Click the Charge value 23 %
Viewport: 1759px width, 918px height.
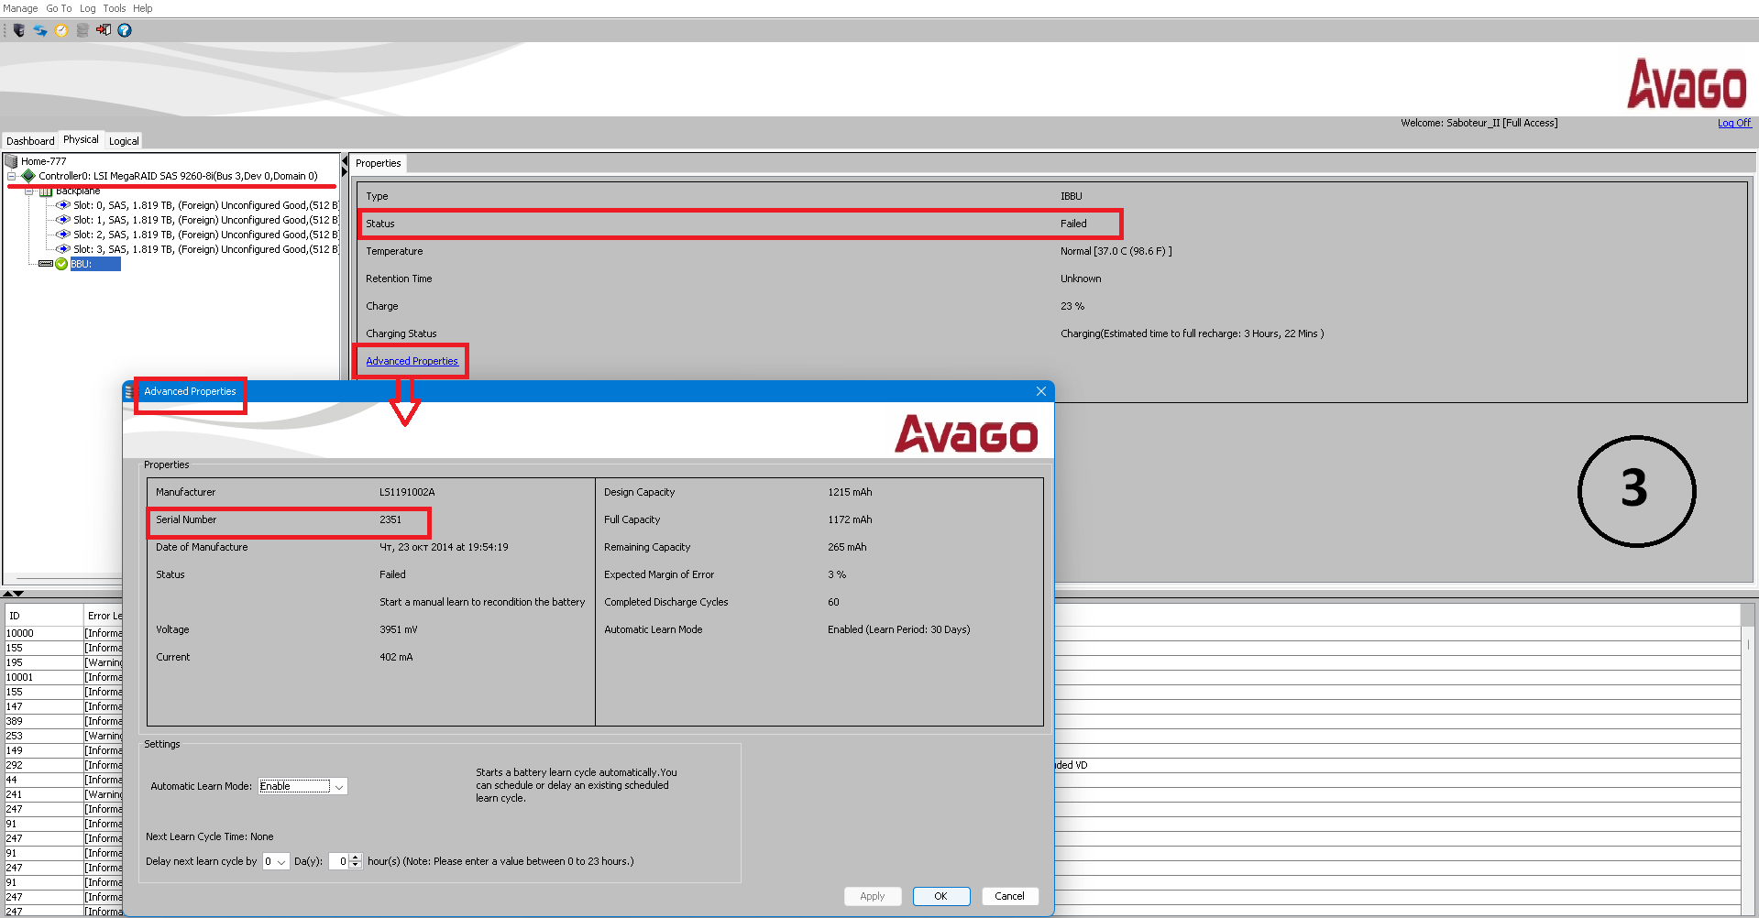coord(1072,306)
